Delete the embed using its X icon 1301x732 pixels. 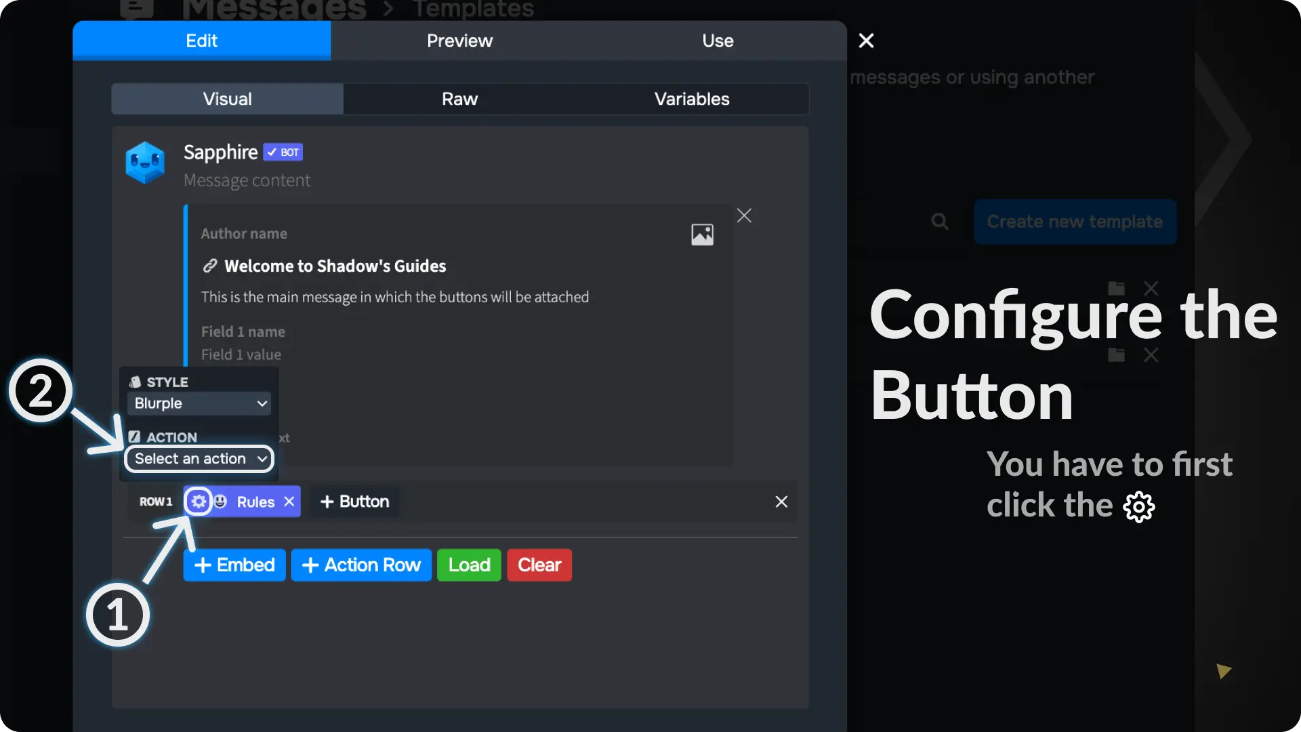pos(744,216)
